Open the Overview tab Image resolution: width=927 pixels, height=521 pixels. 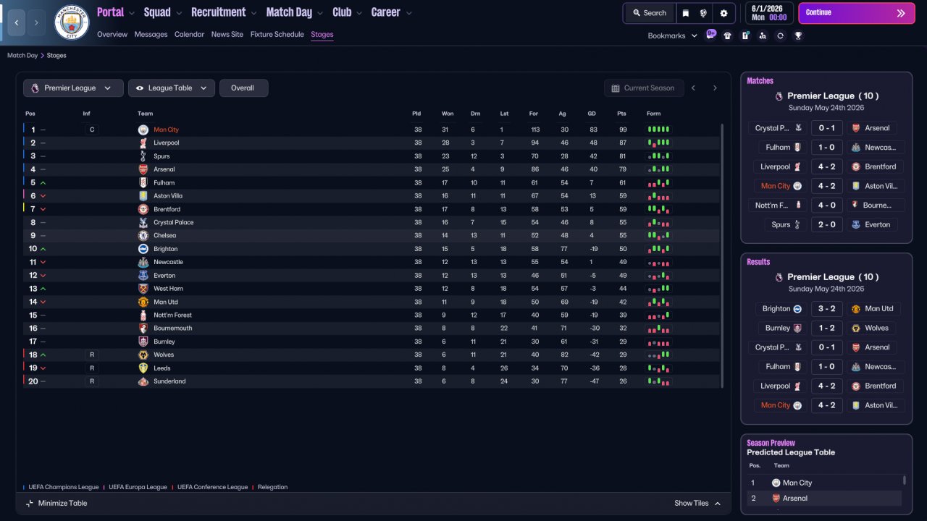click(112, 34)
